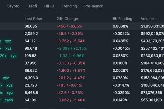Click the xyz badge beside 64.112

point(8,41)
